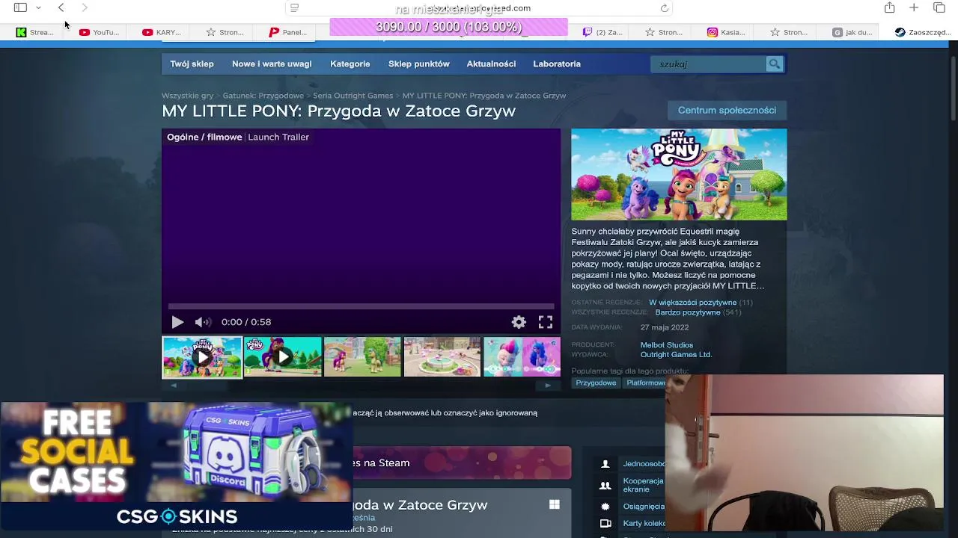
Task: Open the 'Jednoosobo...' feature link
Action: coord(644,464)
